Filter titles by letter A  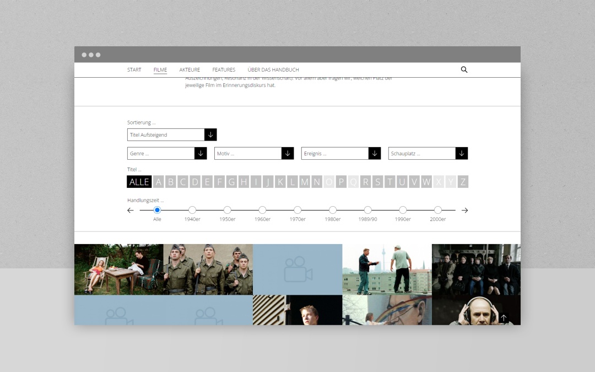159,182
